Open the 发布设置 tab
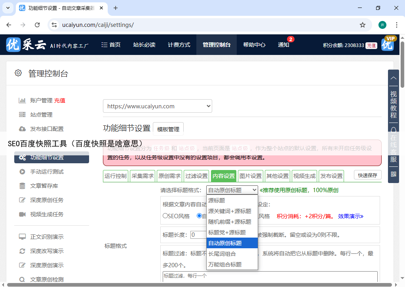This screenshot has height=287, width=405. tap(331, 176)
